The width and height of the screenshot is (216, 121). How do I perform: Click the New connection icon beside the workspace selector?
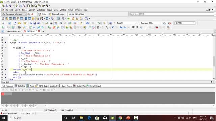28,14
